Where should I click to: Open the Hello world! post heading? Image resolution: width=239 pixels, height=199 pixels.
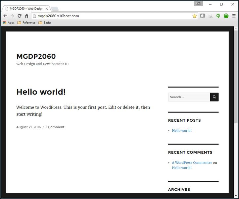[41, 92]
